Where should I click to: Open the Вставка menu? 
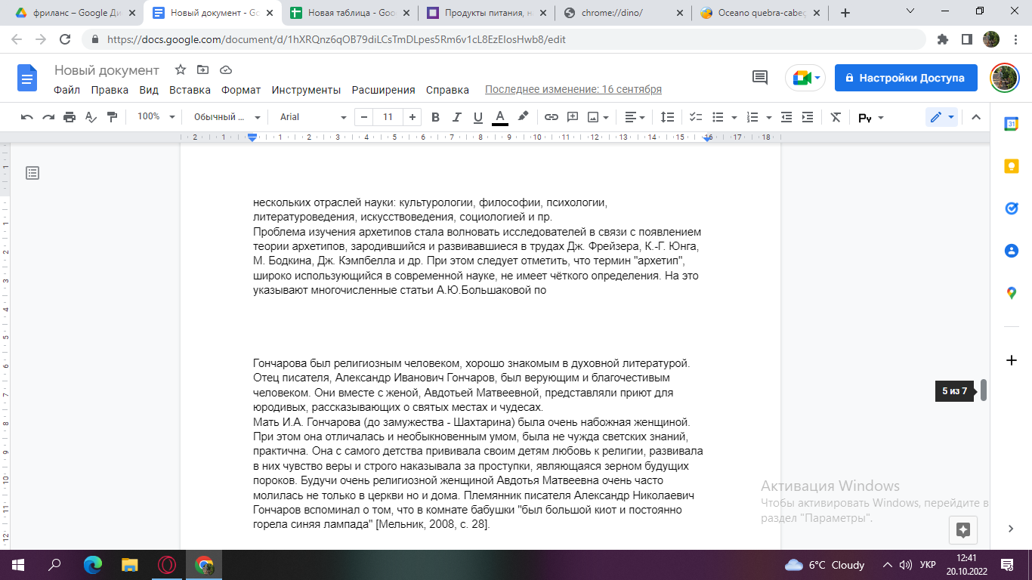(190, 90)
